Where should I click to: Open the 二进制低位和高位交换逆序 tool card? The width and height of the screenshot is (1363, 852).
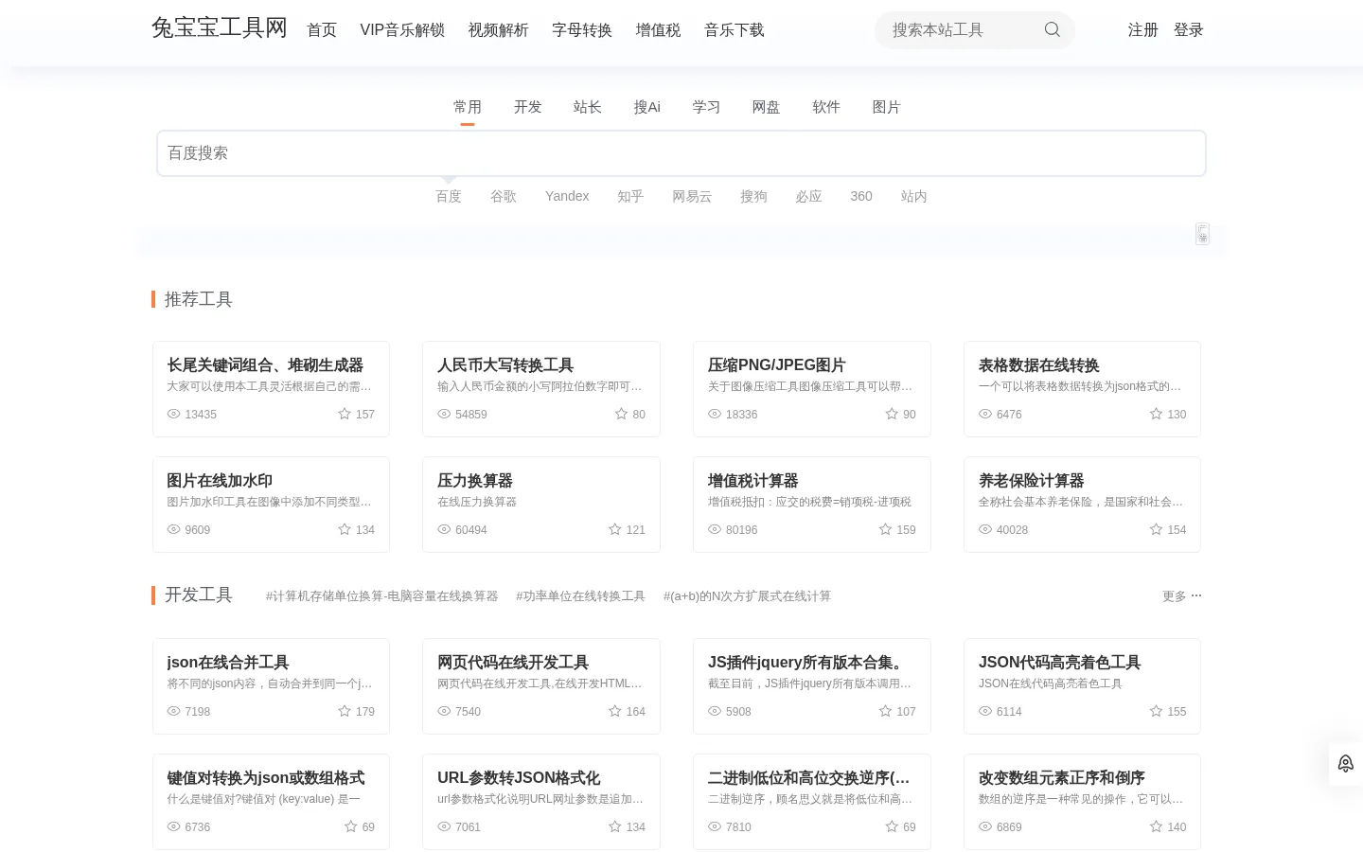[812, 802]
